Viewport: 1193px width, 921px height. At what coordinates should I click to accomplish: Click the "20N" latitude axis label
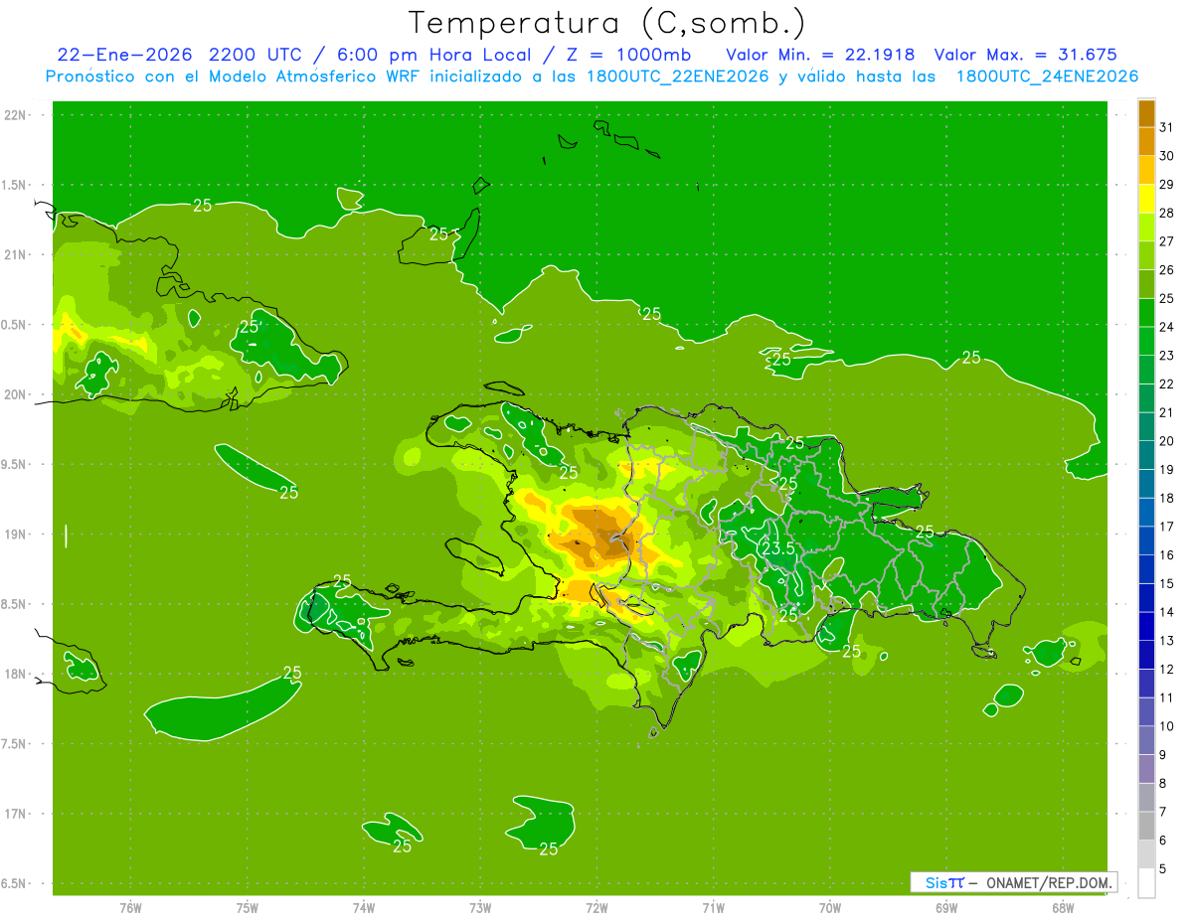(15, 394)
